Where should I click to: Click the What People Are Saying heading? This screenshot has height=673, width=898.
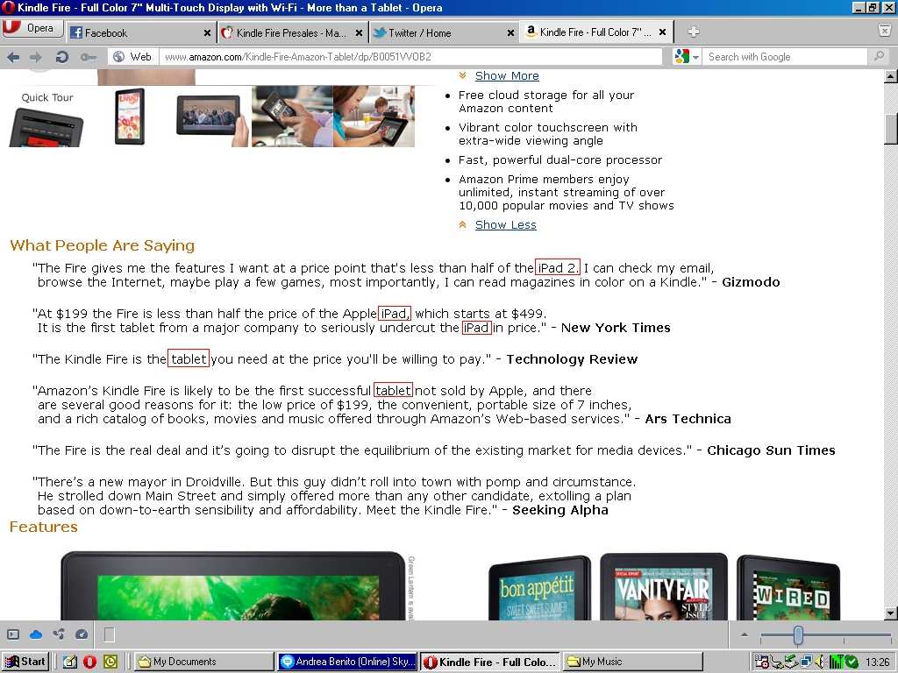click(x=102, y=245)
